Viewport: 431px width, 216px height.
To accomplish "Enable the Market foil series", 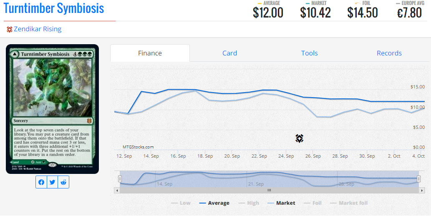I will [x=349, y=203].
